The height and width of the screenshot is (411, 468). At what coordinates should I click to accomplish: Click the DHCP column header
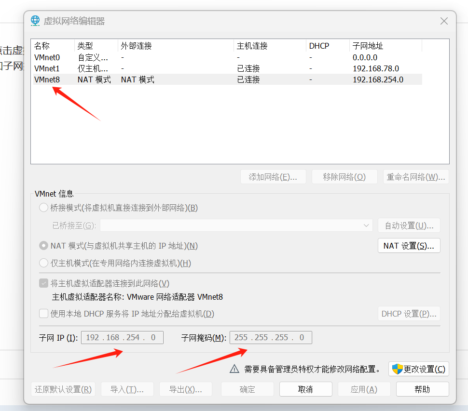328,46
